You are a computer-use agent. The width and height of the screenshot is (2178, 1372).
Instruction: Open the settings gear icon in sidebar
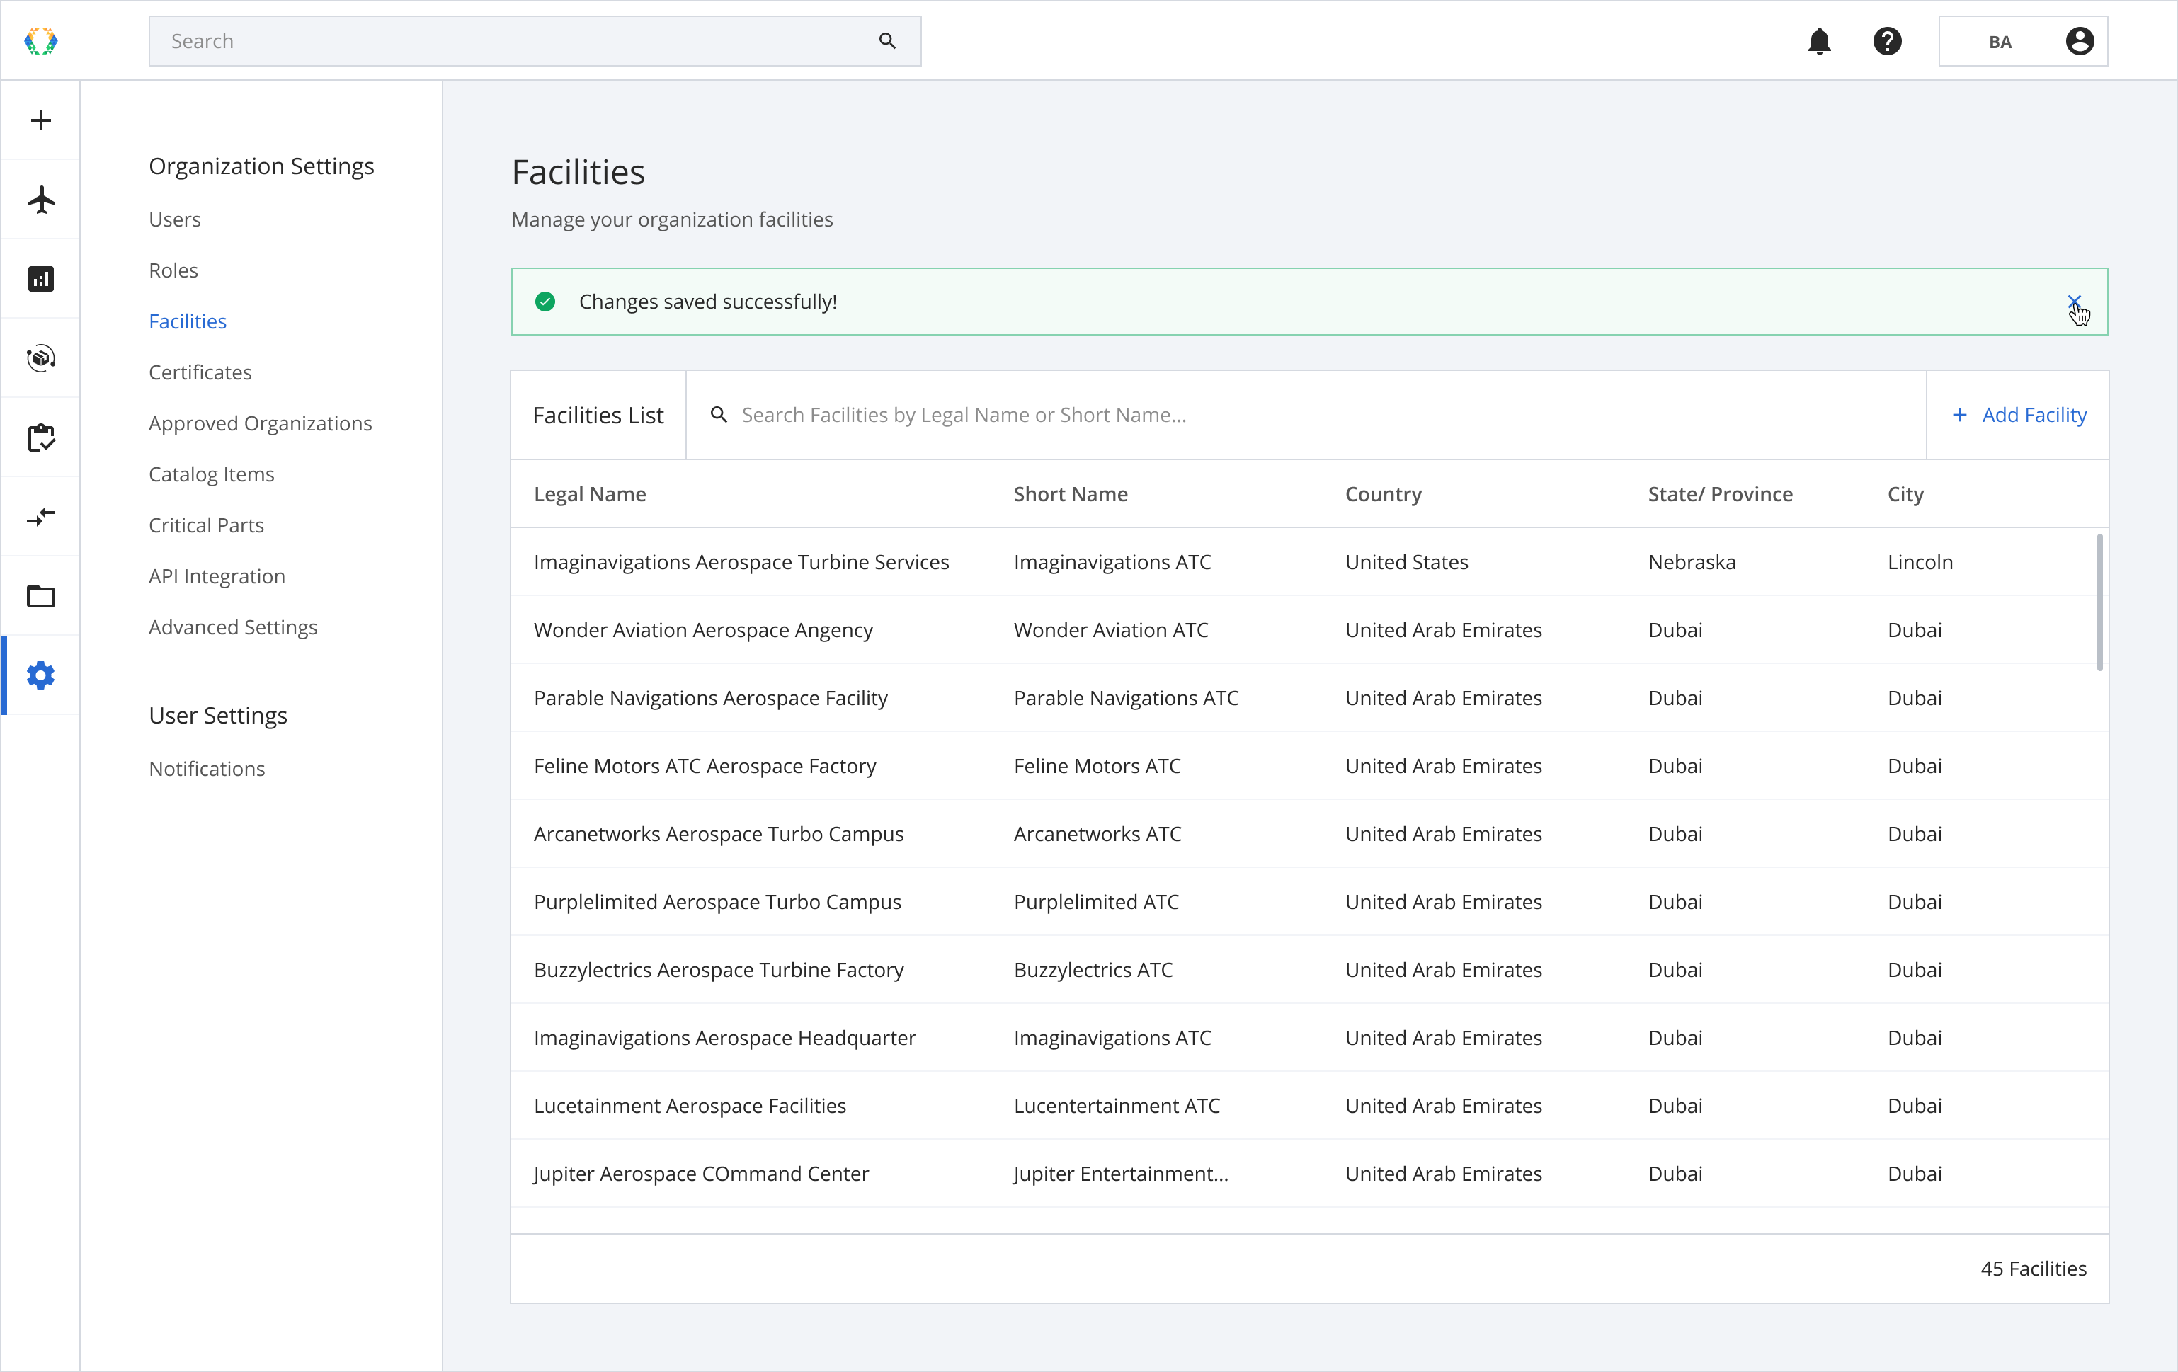(x=40, y=675)
